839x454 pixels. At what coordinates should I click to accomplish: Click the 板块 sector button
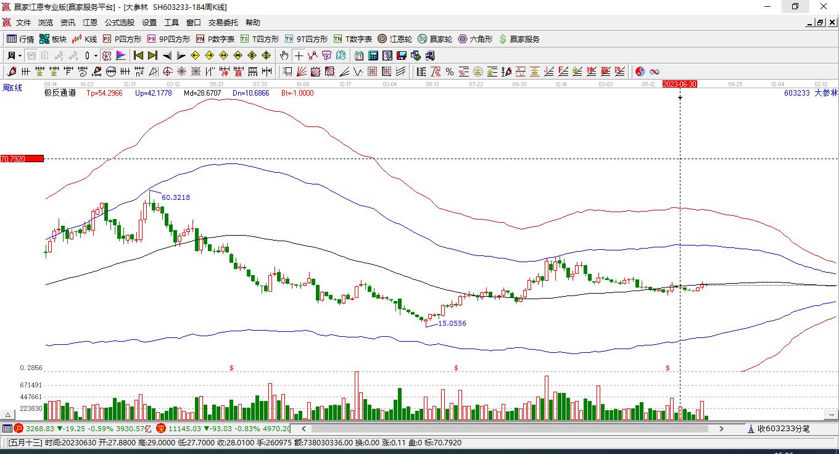click(x=53, y=39)
